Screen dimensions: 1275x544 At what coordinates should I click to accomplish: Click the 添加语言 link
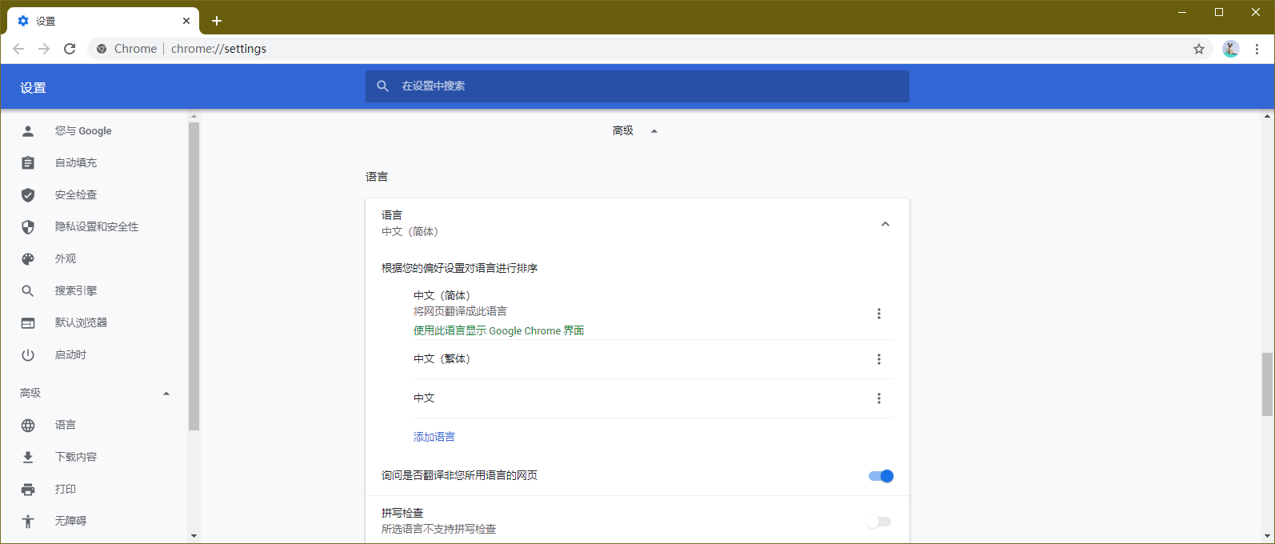pyautogui.click(x=434, y=437)
